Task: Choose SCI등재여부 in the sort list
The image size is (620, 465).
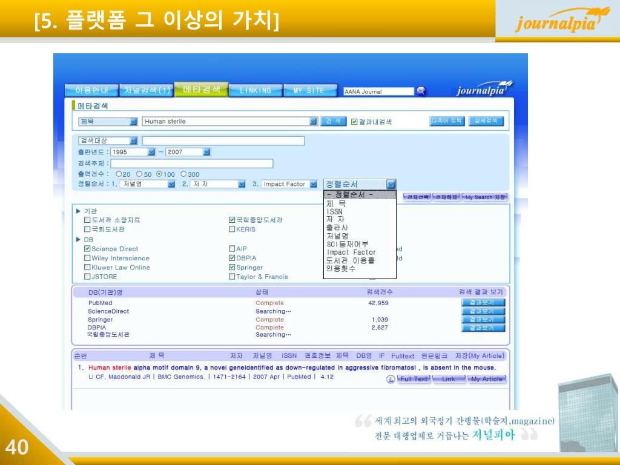Action: (347, 244)
